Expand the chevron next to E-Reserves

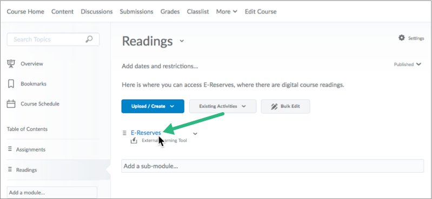point(195,134)
